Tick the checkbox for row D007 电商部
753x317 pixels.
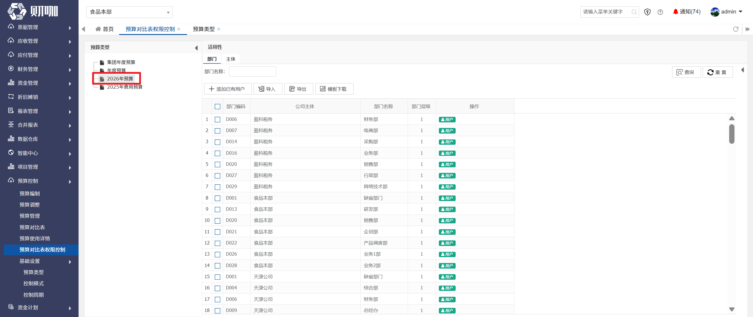tap(217, 131)
